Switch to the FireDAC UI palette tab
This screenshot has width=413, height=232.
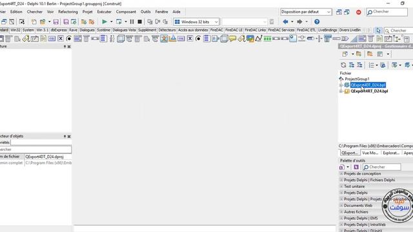[x=234, y=30]
